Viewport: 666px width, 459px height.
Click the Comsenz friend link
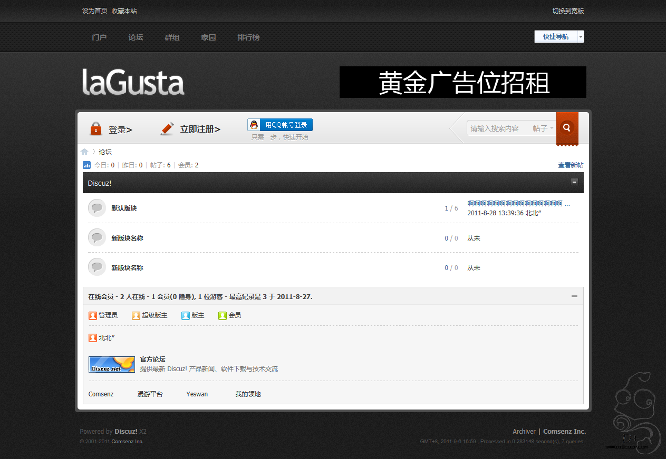pos(101,394)
